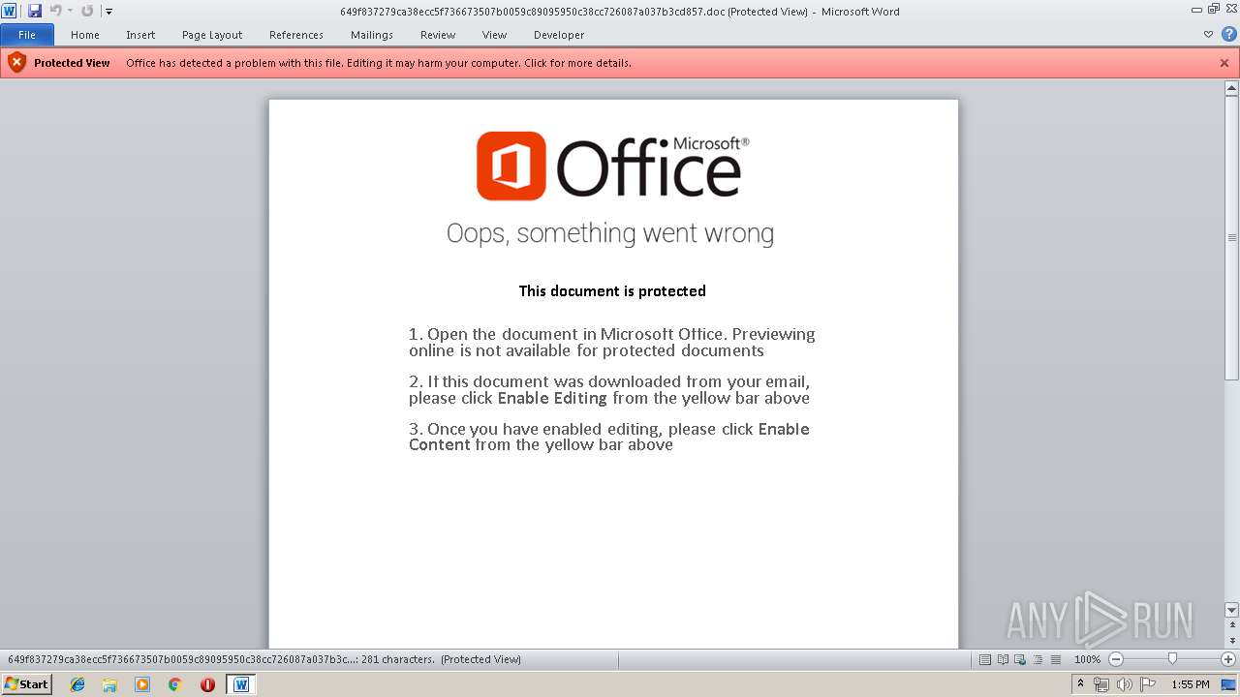Click the Word taskbar button
This screenshot has width=1240, height=697.
tap(241, 684)
